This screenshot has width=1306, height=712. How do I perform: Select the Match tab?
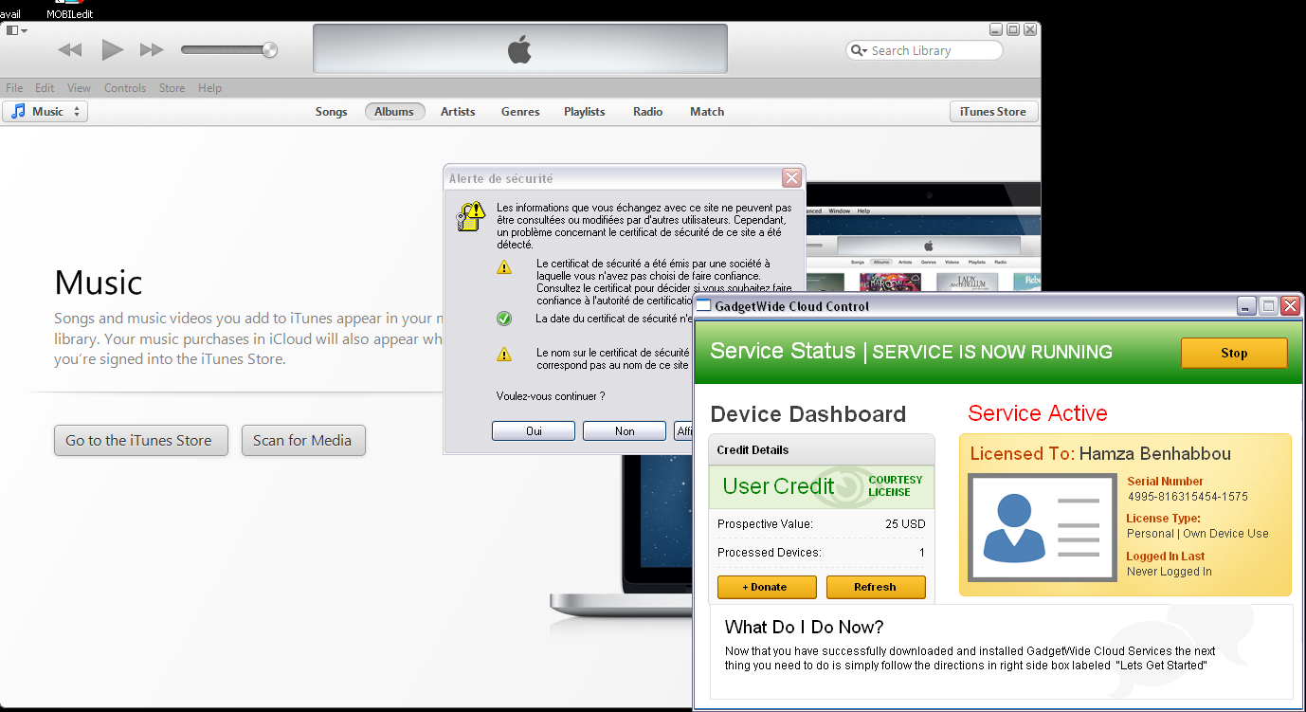pyautogui.click(x=707, y=112)
